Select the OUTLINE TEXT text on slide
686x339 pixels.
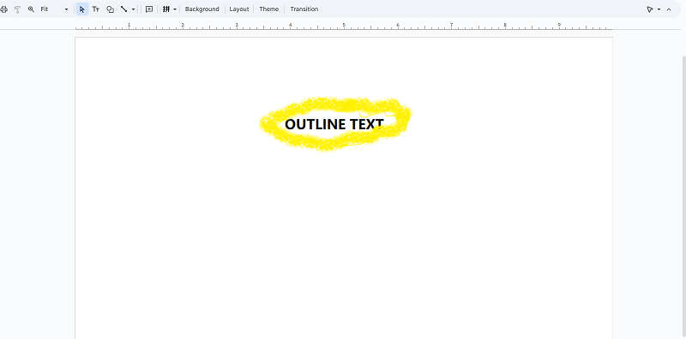click(x=334, y=124)
